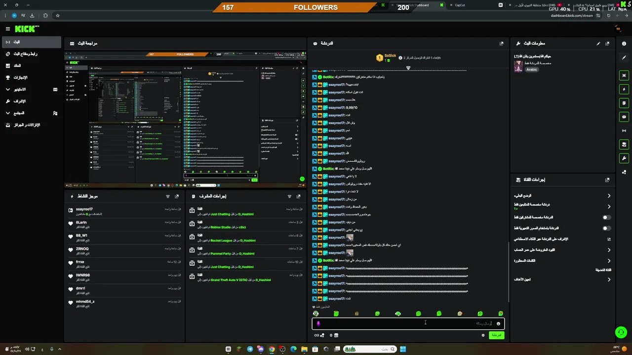Image resolution: width=632 pixels, height=355 pixels.
Task: Open chat settings gear icon
Action: (483, 335)
